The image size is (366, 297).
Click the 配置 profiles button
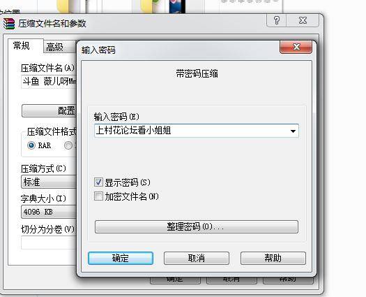[x=49, y=110]
